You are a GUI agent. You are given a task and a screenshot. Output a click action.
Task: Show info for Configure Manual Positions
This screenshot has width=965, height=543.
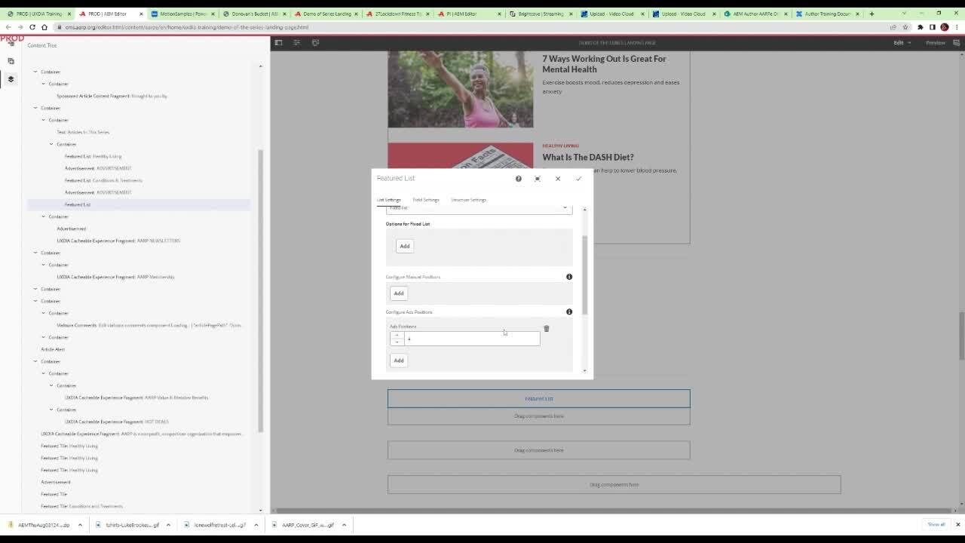(569, 277)
